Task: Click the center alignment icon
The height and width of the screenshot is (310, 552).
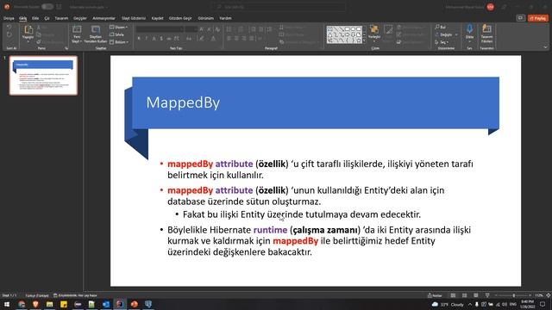Action: click(x=236, y=38)
